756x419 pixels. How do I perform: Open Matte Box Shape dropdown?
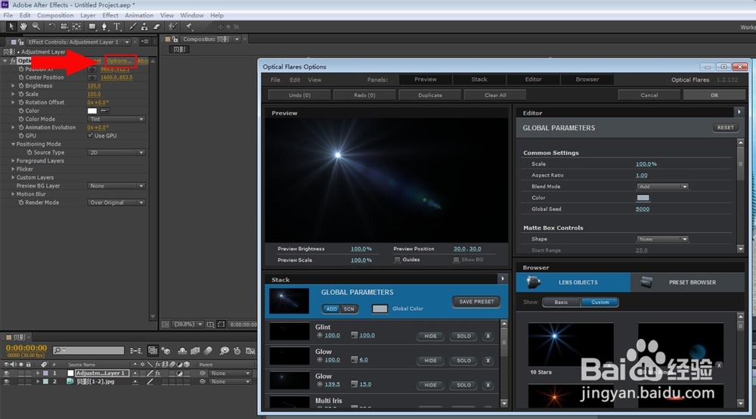(662, 239)
